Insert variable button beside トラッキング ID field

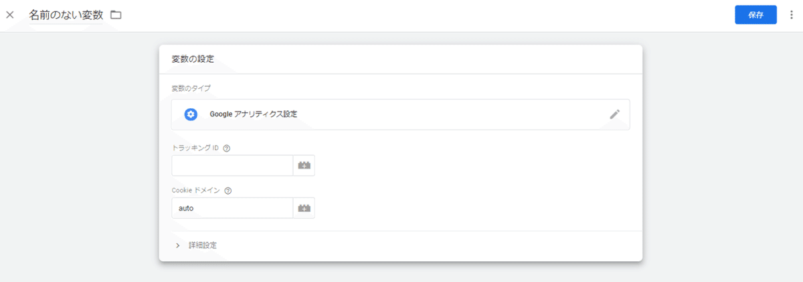[304, 166]
